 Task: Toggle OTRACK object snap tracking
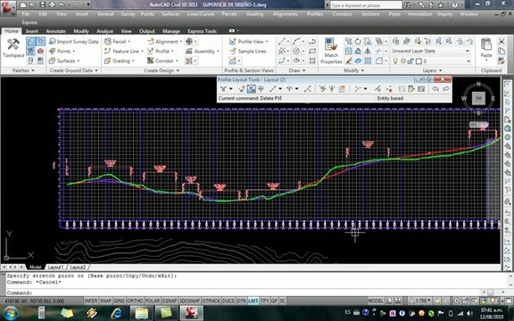pos(211,300)
